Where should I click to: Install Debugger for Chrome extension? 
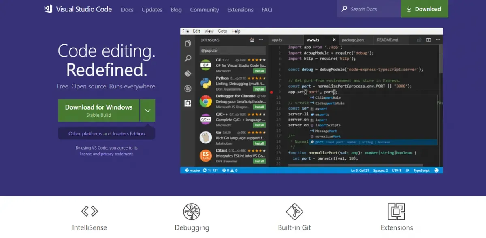tap(259, 107)
